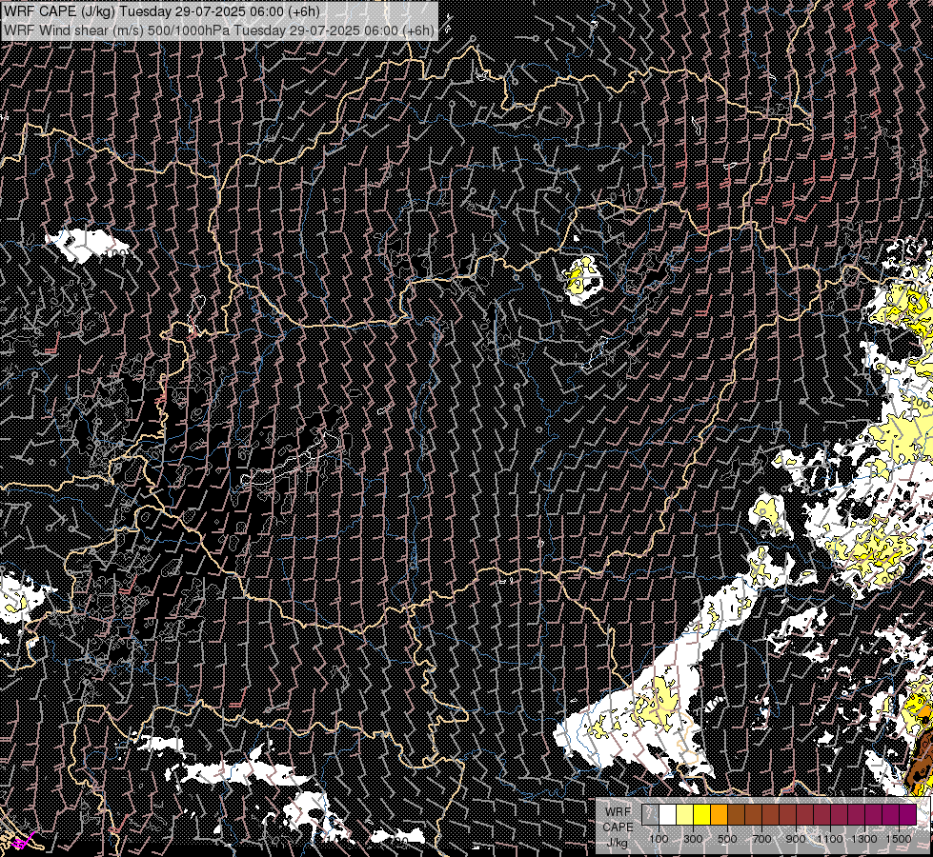Click the magenta wind barb symbol
933x857 pixels.
(x=25, y=841)
